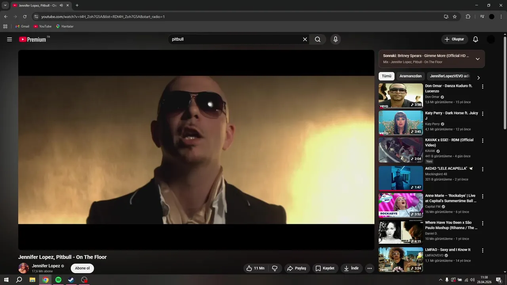This screenshot has width=507, height=285.
Task: Open YouTube notifications bell
Action: [x=476, y=39]
